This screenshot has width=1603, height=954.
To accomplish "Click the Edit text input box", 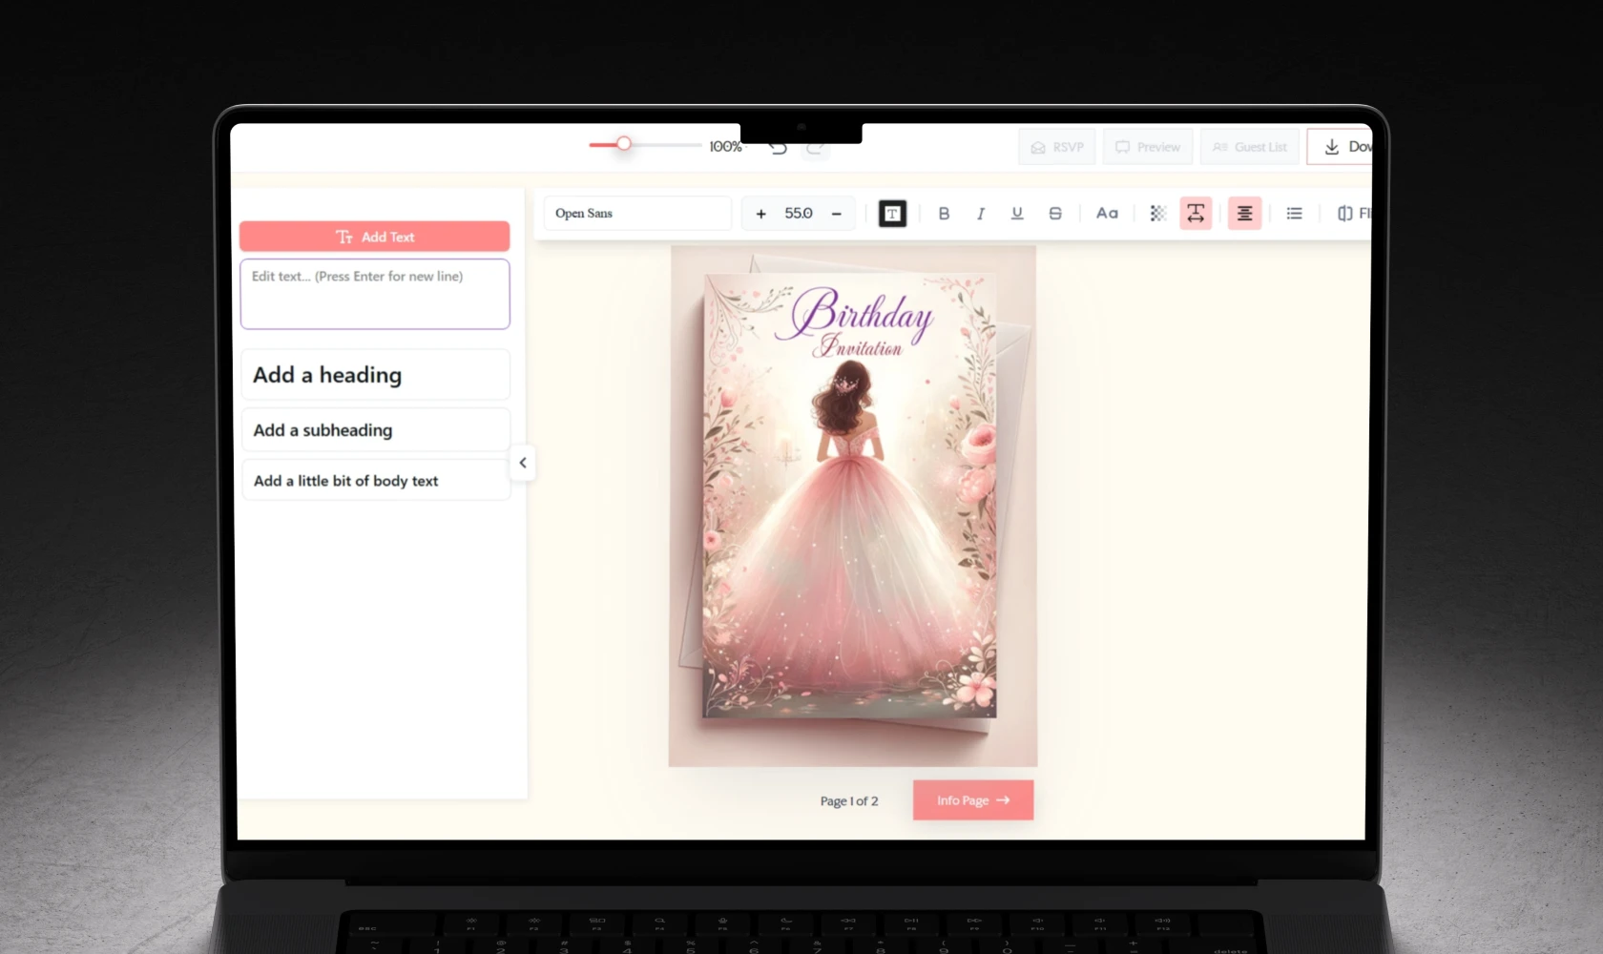I will pos(375,294).
